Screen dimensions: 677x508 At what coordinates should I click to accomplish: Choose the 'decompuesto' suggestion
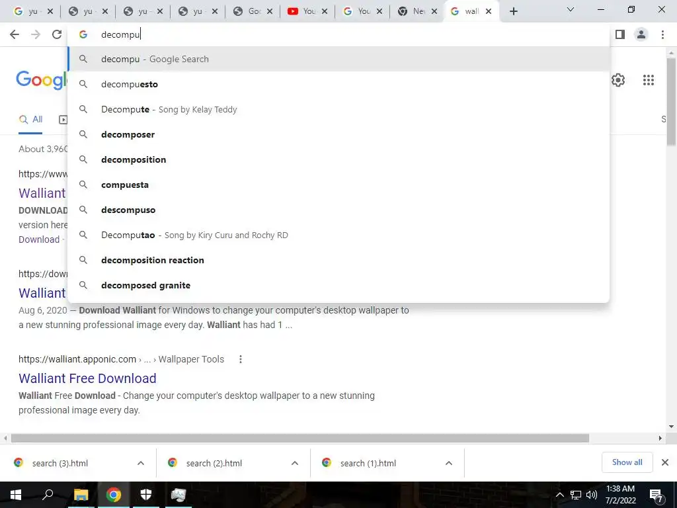[339, 84]
